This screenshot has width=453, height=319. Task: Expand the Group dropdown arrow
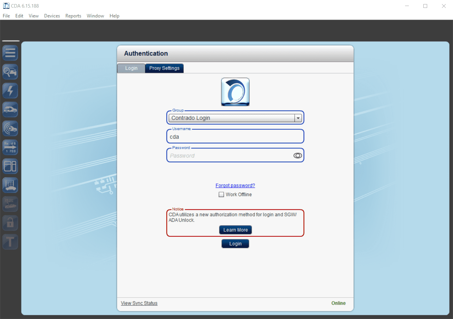pos(298,118)
